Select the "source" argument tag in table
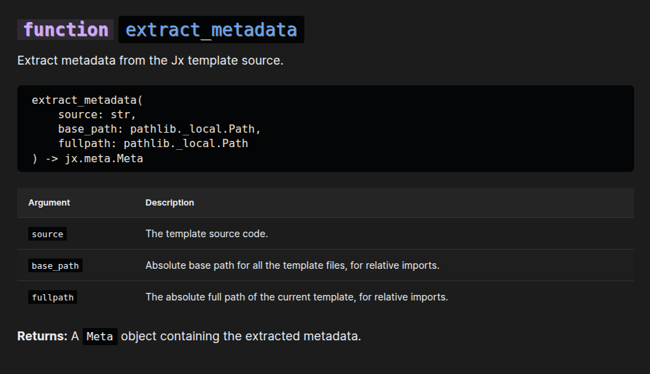650x374 pixels. (48, 234)
